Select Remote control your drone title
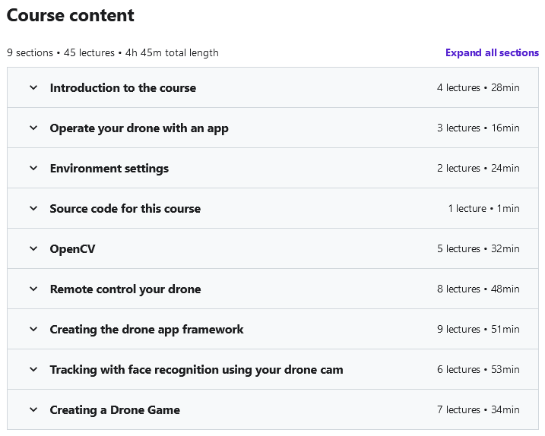Image resolution: width=545 pixels, height=436 pixels. [x=125, y=289]
